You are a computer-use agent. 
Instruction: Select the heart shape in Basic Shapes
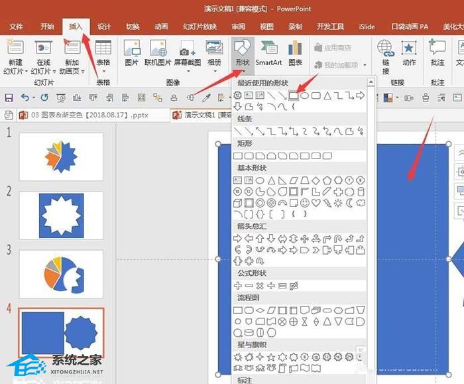tap(316, 203)
